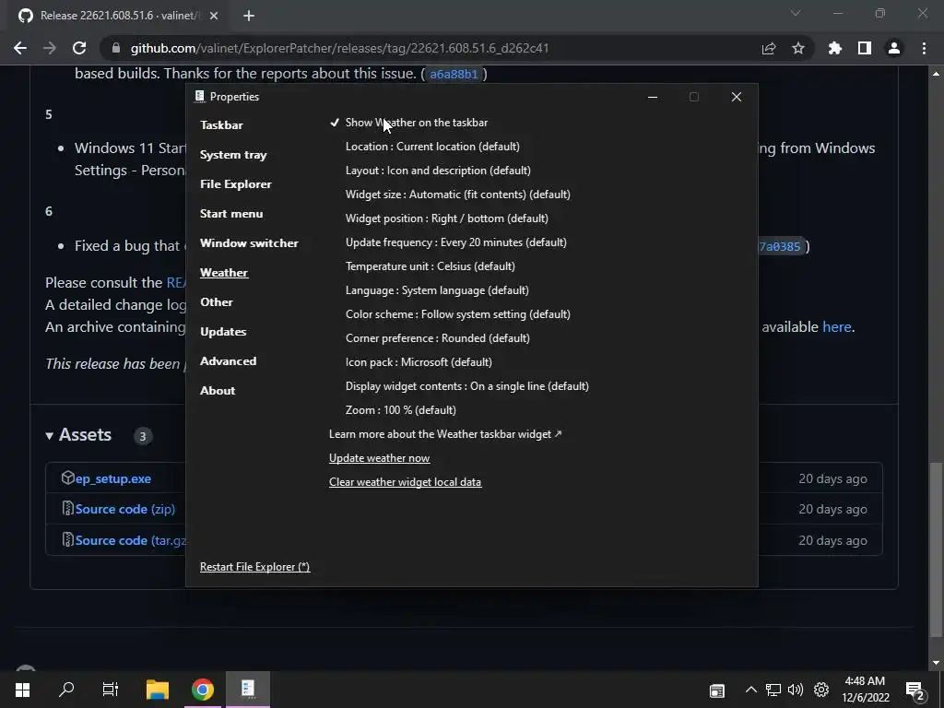Click the GitHub address bar URL

pos(339,48)
